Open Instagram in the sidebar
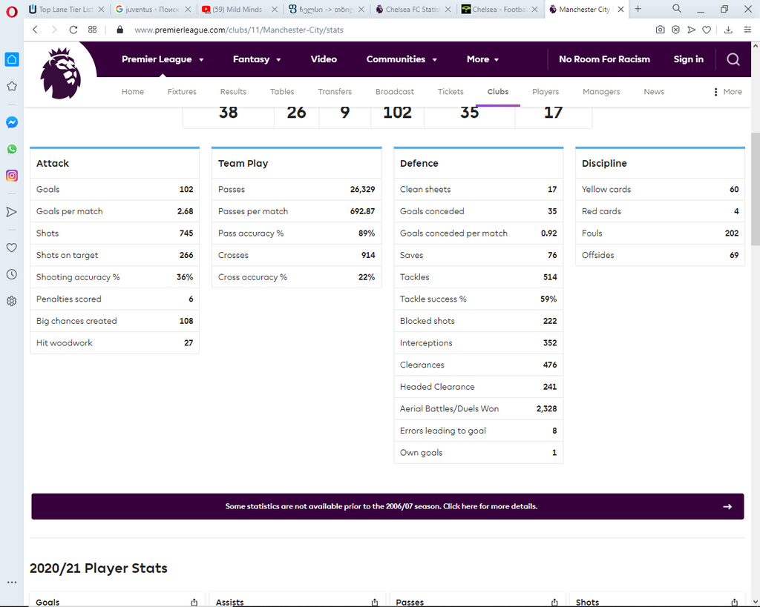 (12, 176)
